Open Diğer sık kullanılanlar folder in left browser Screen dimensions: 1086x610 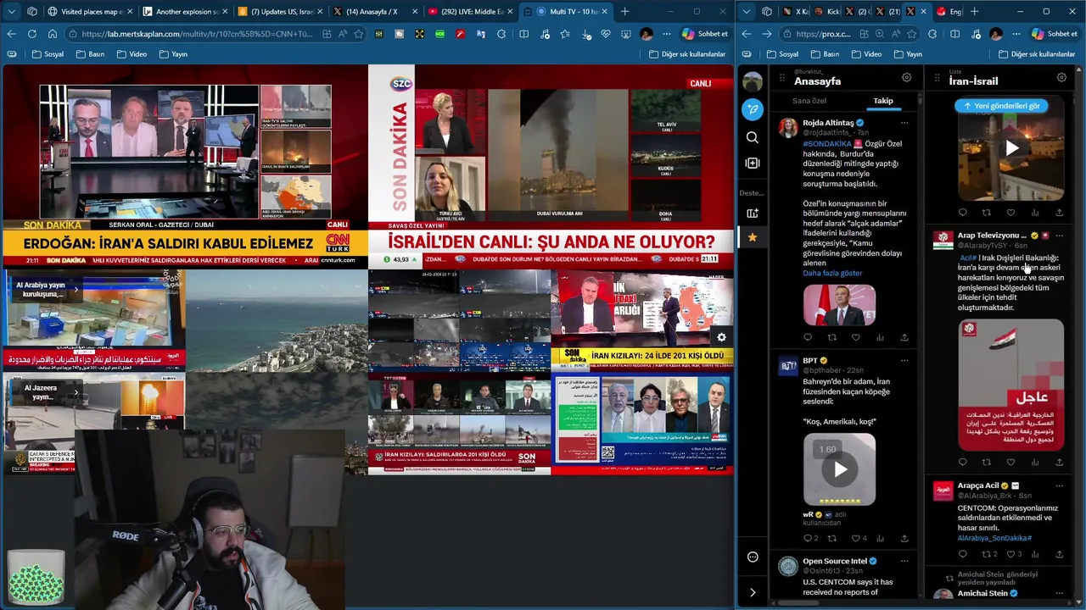pyautogui.click(x=687, y=54)
